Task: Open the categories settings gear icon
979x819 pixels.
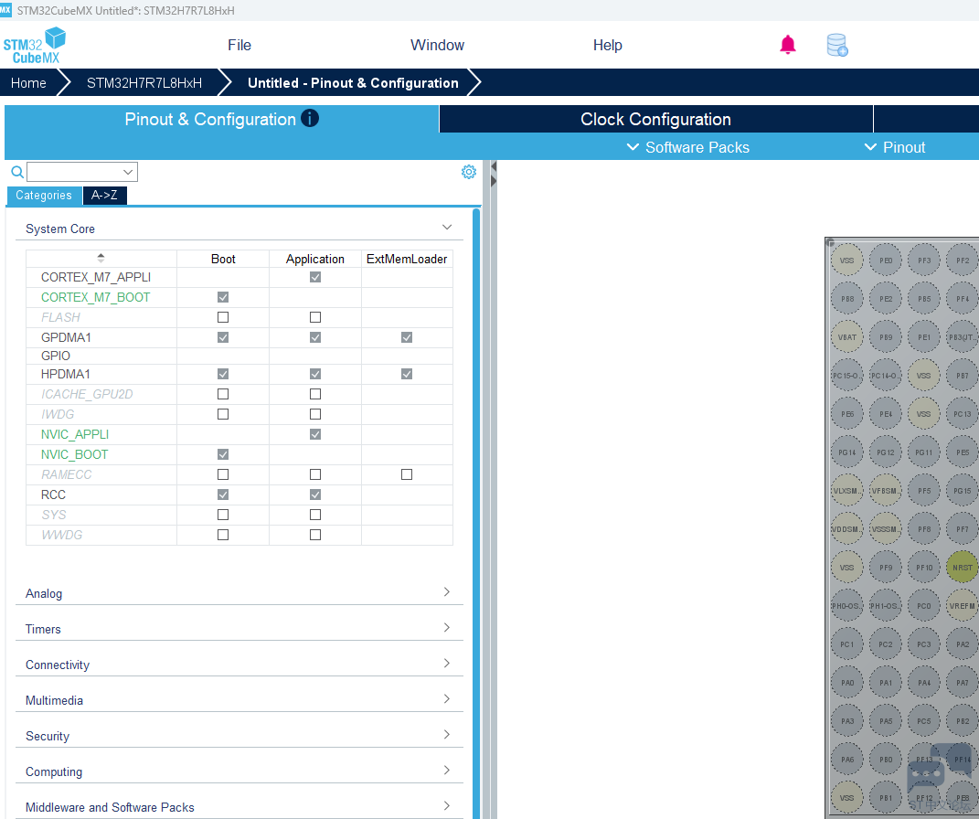Action: tap(468, 172)
